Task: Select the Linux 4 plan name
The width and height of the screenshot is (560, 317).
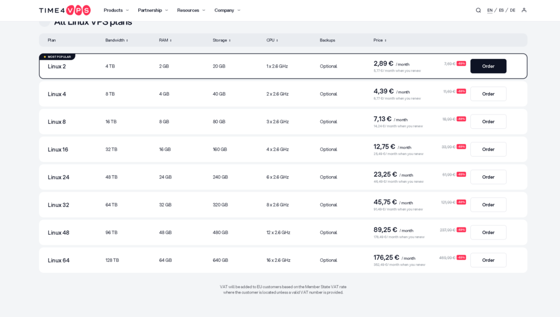Action: click(x=57, y=94)
